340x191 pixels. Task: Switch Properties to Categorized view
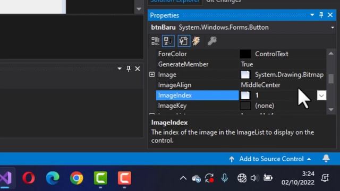point(155,41)
